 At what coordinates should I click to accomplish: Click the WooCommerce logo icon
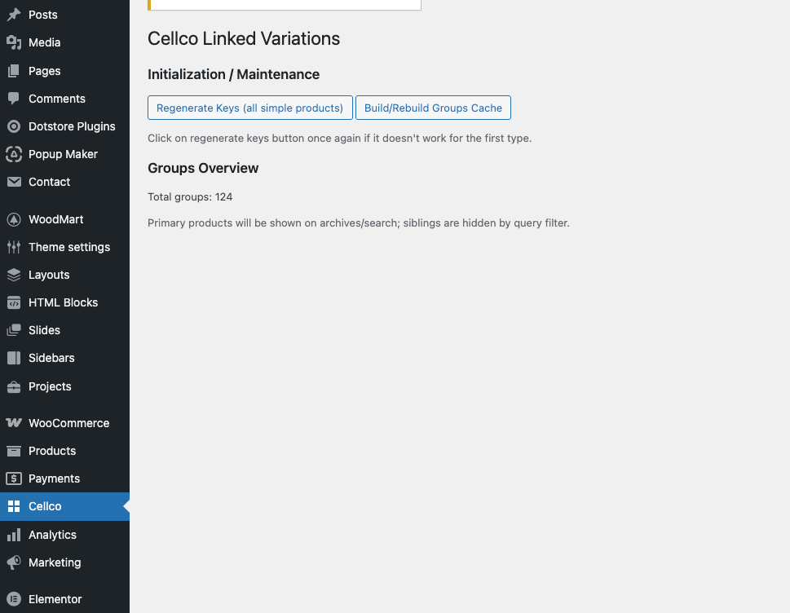coord(14,423)
